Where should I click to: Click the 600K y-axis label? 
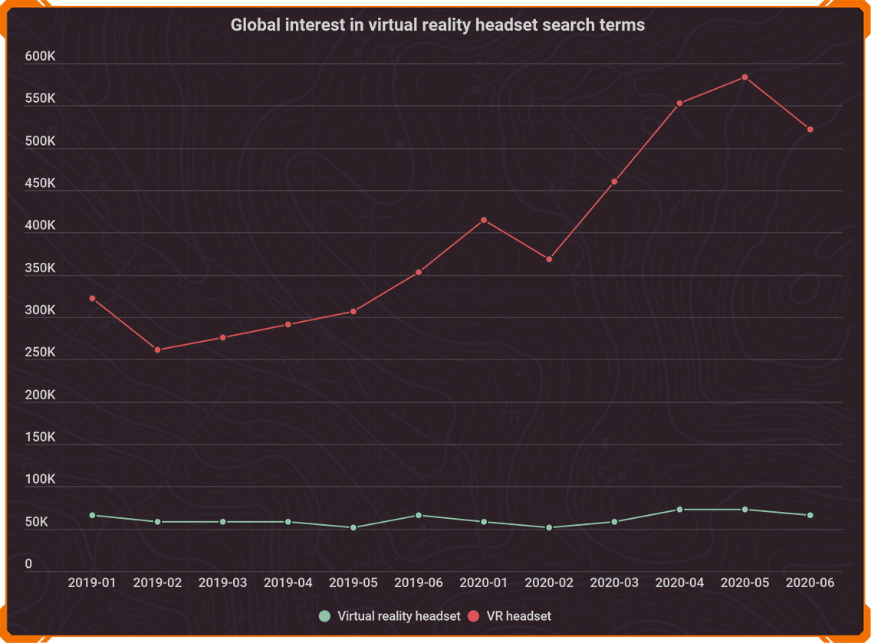coord(40,57)
